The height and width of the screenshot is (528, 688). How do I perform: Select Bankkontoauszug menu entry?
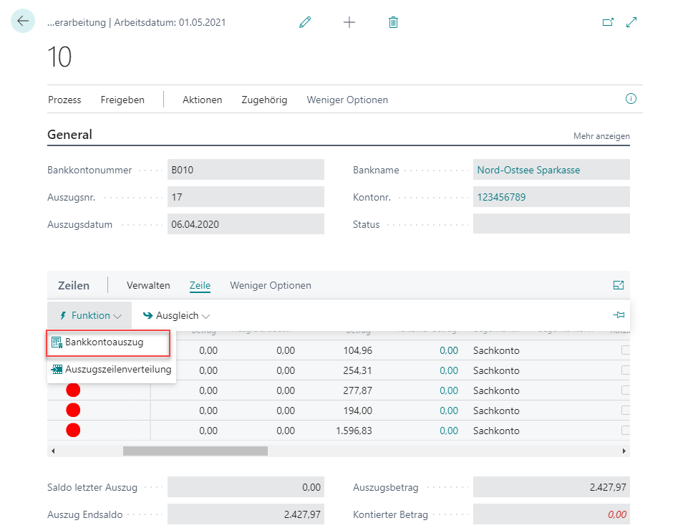pos(104,342)
